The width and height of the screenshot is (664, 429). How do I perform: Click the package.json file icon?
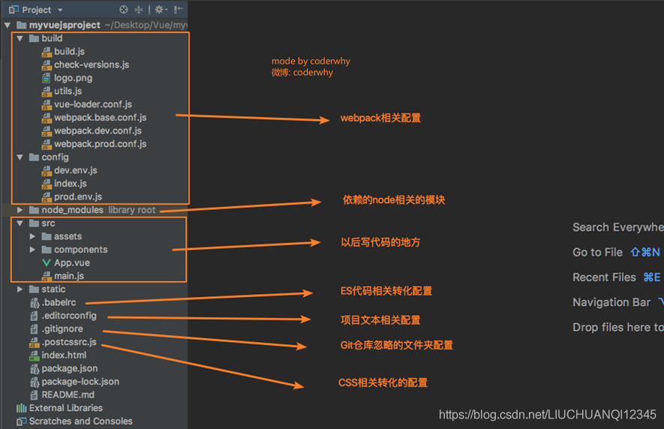pos(35,369)
